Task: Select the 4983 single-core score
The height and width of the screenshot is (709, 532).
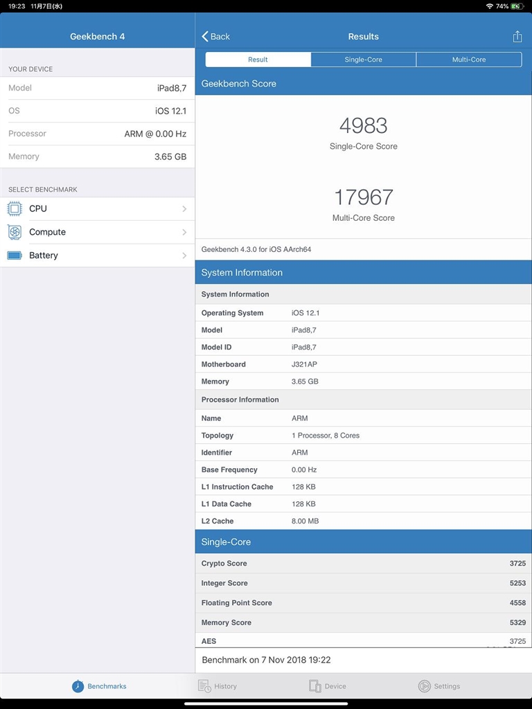Action: 363,126
